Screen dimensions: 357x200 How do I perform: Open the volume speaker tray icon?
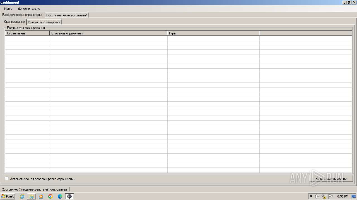(x=317, y=196)
